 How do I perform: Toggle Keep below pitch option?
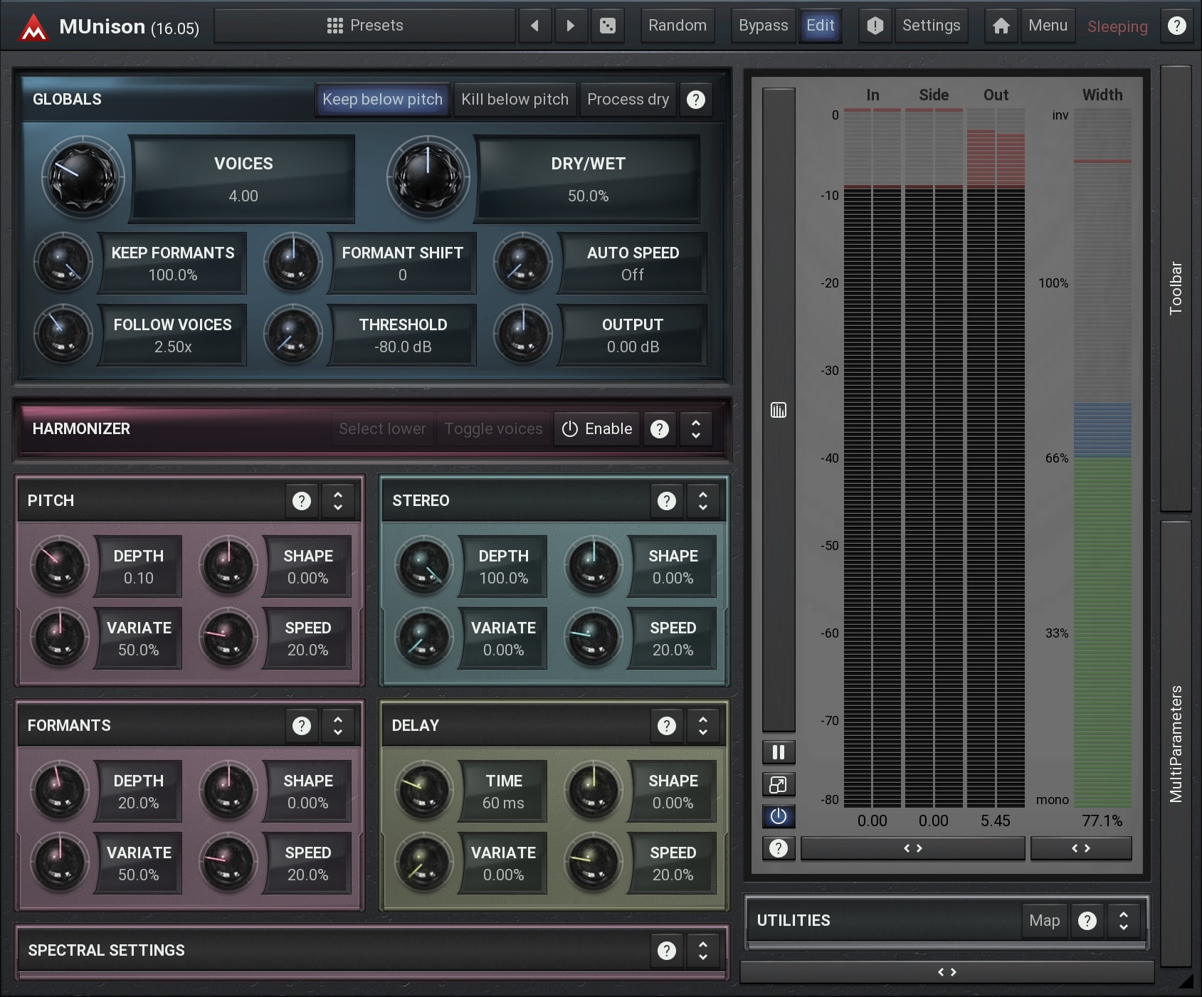(382, 100)
